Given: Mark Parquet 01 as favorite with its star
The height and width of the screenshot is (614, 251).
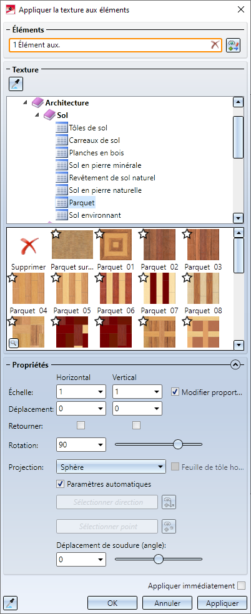Looking at the screenshot, I should (x=100, y=234).
